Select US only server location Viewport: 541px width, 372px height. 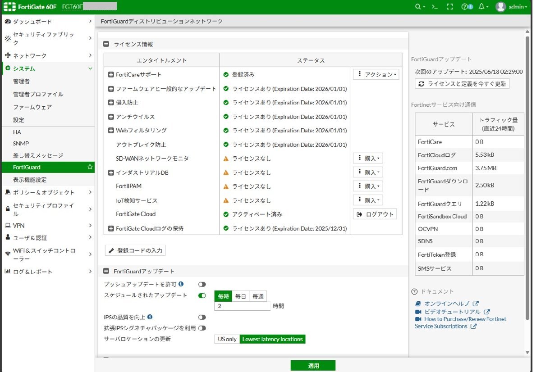pos(227,339)
